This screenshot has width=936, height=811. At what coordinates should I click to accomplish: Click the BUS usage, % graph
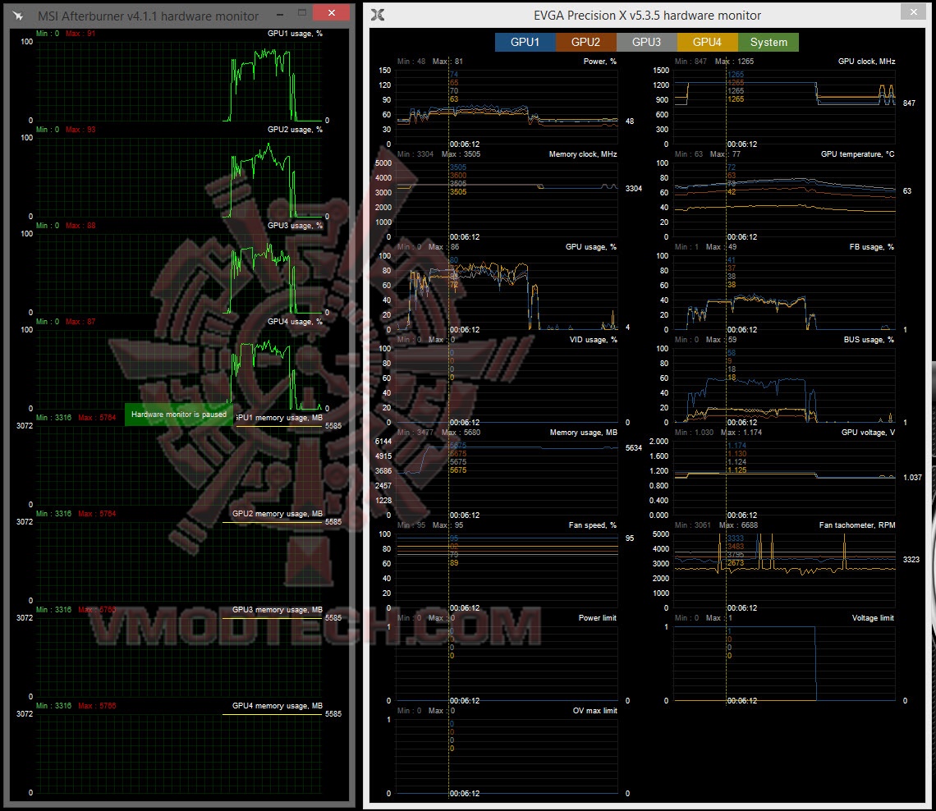click(784, 386)
